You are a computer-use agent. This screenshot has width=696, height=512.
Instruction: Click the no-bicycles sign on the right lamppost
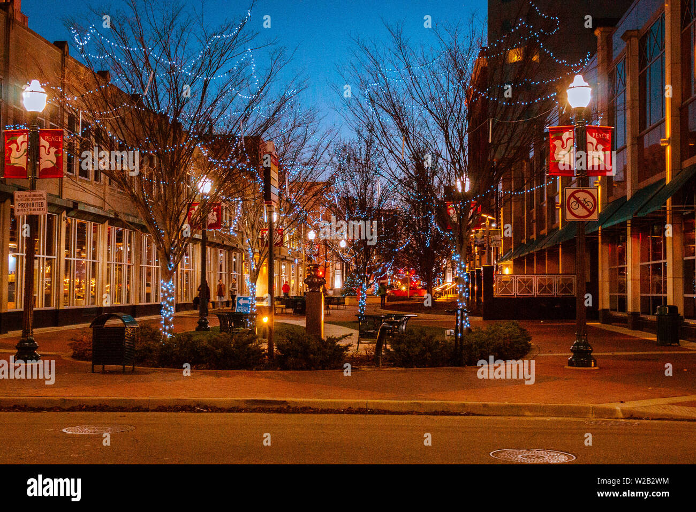581,204
